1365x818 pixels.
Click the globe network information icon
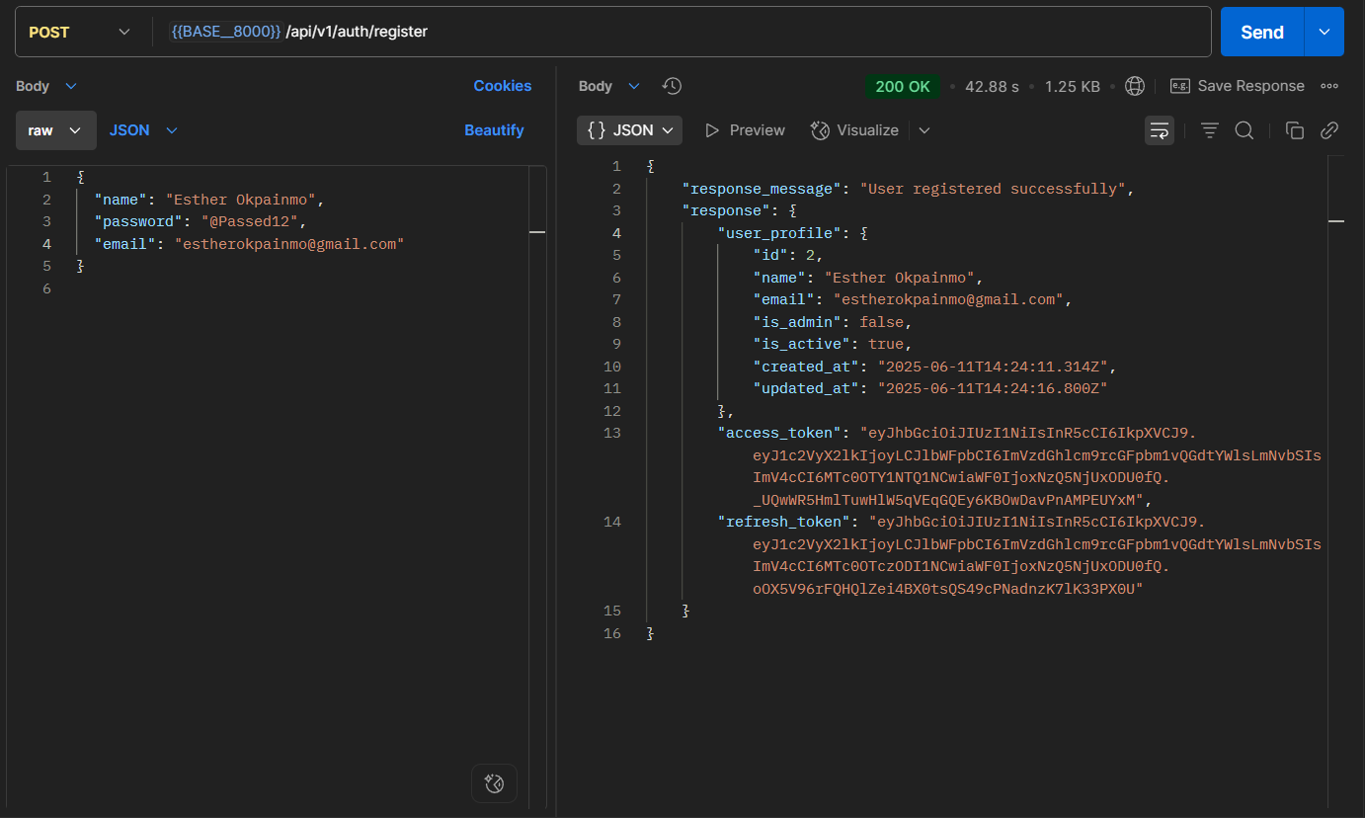pos(1135,86)
